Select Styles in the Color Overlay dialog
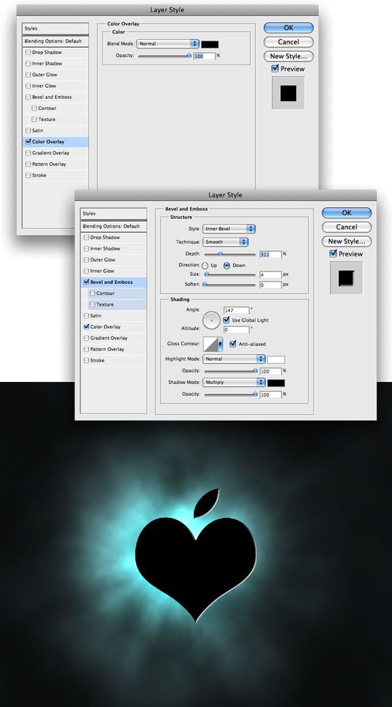The image size is (392, 707). 56,28
